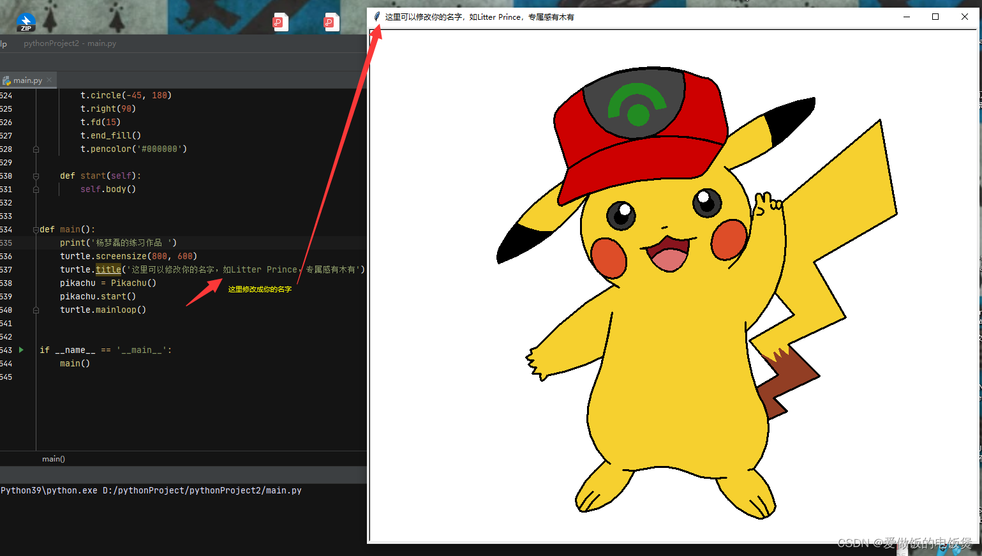Open the left PDF file desktop icon
Viewport: 982px width, 556px height.
coord(280,22)
